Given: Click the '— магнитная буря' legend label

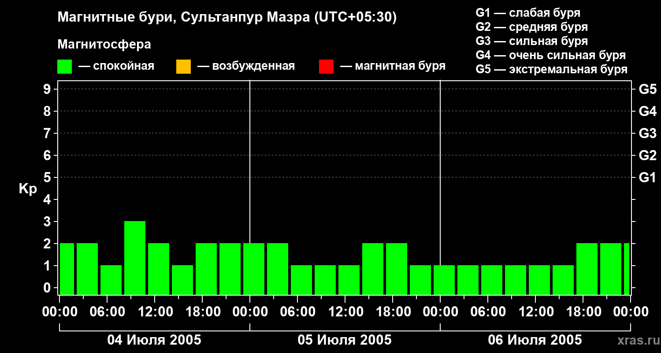Looking at the screenshot, I should [393, 66].
